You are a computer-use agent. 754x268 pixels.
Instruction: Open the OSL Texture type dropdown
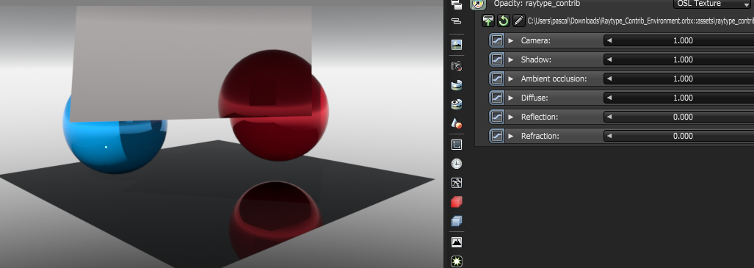click(x=713, y=4)
